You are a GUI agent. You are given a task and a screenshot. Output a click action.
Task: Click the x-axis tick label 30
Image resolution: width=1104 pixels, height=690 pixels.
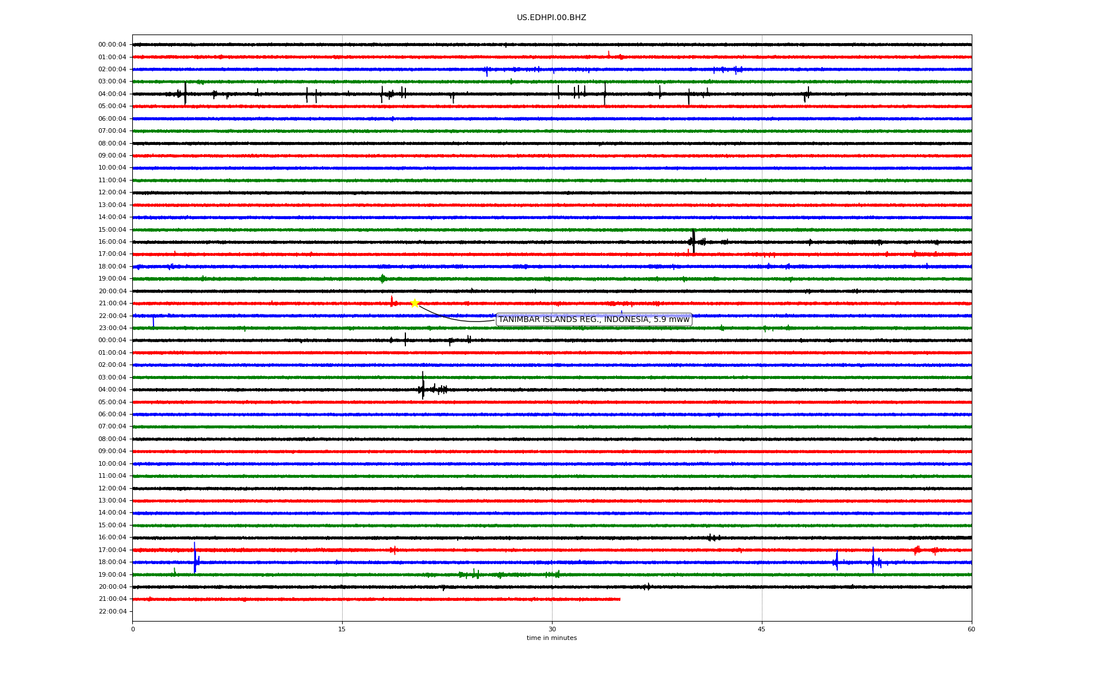tap(552, 629)
